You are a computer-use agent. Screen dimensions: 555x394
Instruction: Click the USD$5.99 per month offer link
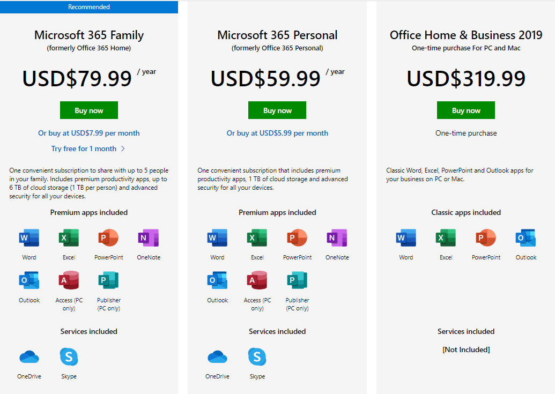277,132
